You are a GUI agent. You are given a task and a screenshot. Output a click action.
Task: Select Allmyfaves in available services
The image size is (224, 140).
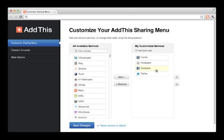(x=90, y=112)
